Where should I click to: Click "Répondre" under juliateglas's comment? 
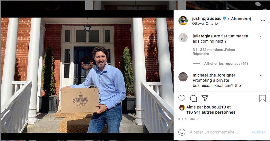(x=201, y=54)
